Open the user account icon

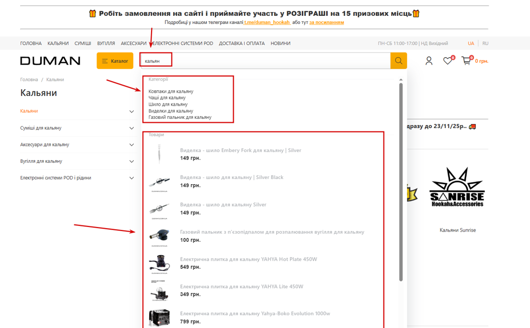pos(429,61)
